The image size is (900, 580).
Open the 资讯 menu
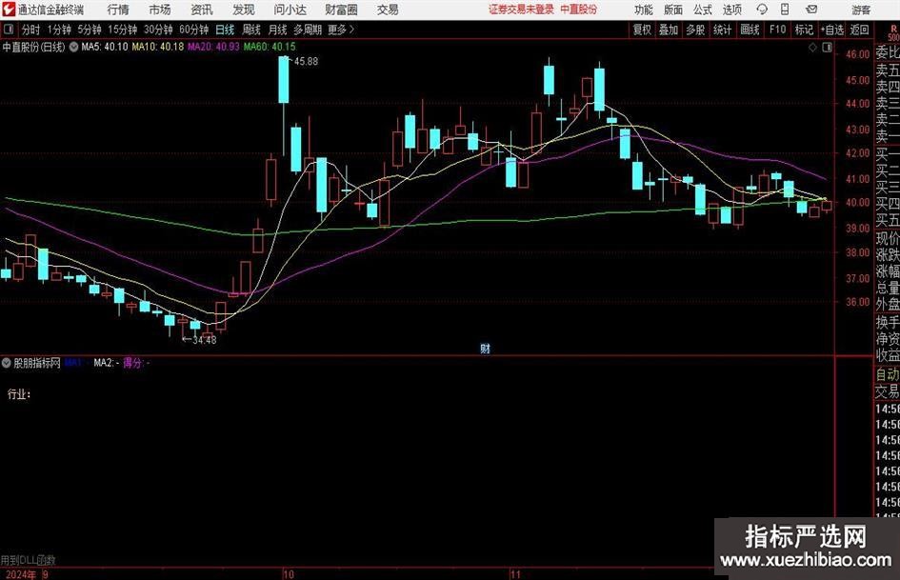(x=202, y=10)
